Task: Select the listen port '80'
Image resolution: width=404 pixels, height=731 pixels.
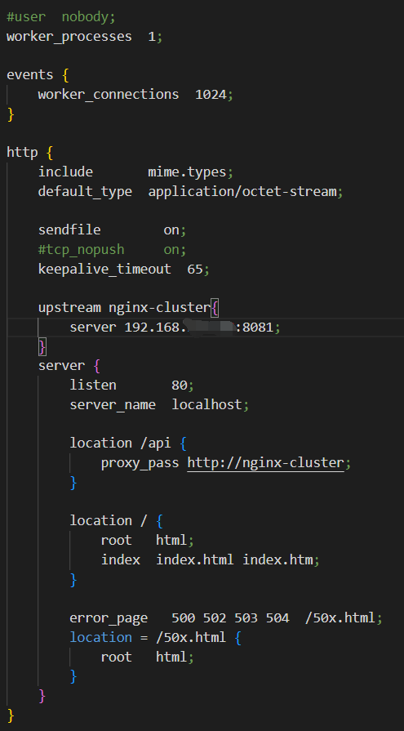Action: click(180, 386)
